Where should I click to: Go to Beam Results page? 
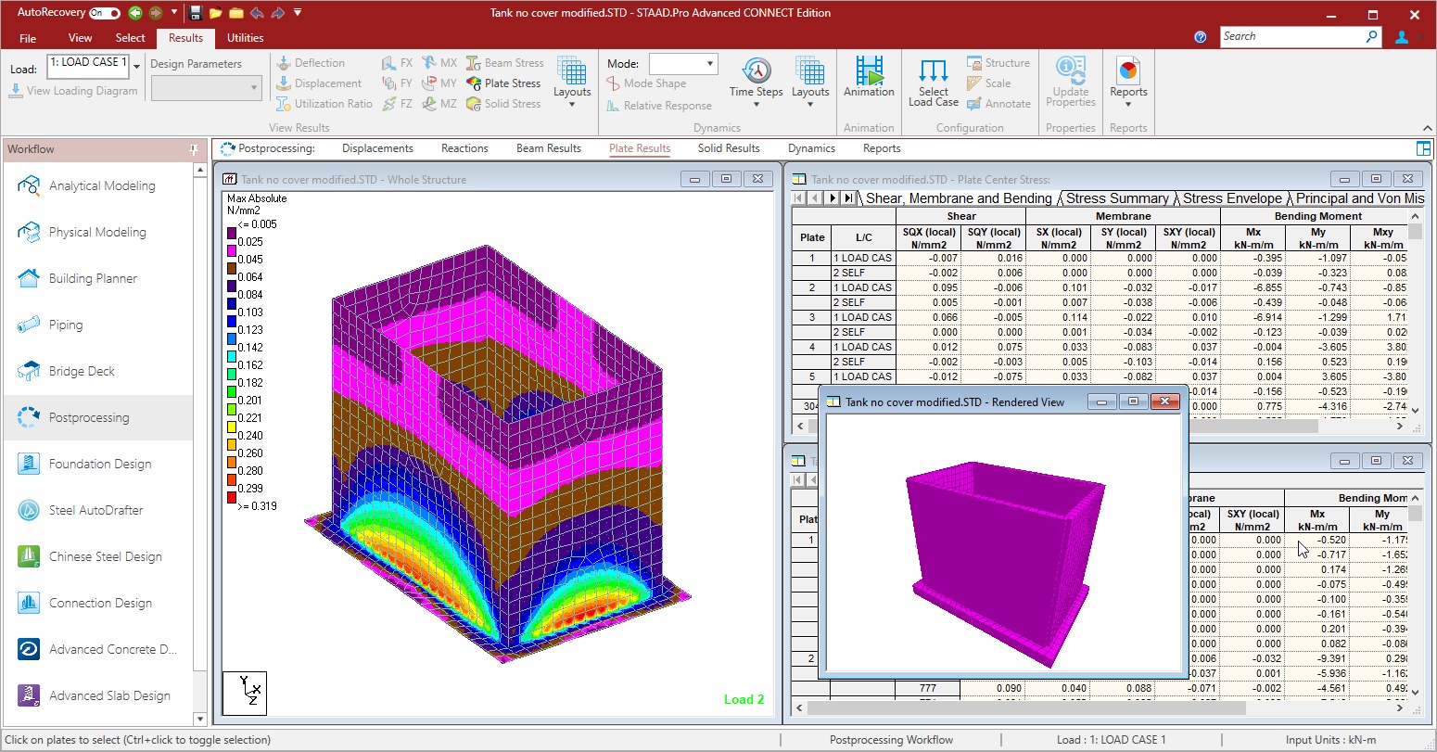click(549, 148)
